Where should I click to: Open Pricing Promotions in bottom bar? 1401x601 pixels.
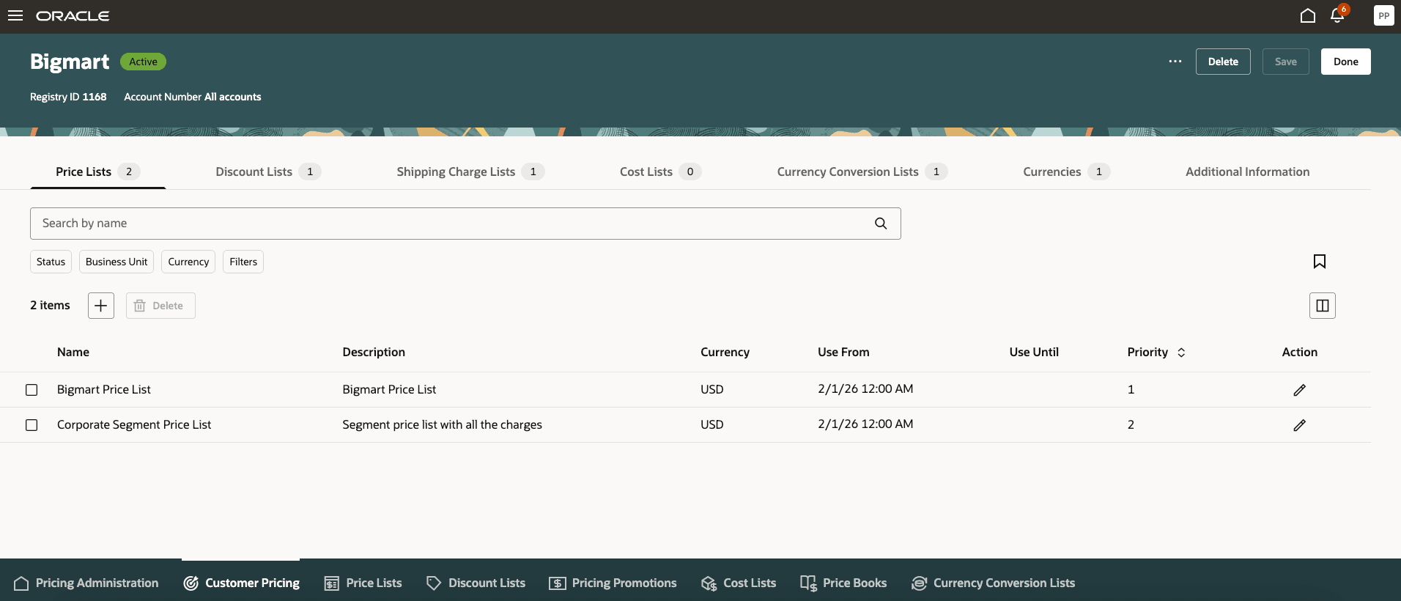coord(613,583)
